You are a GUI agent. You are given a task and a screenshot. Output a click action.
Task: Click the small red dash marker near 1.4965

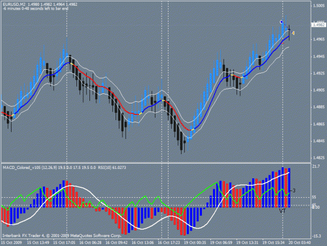coord(283,43)
